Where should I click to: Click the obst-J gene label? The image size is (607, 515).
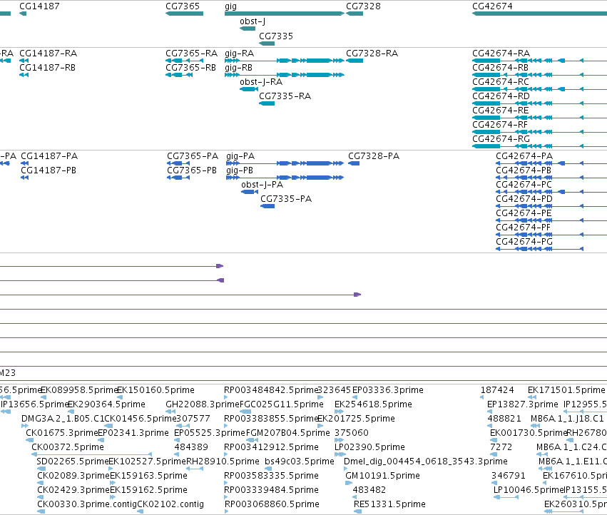pos(253,21)
